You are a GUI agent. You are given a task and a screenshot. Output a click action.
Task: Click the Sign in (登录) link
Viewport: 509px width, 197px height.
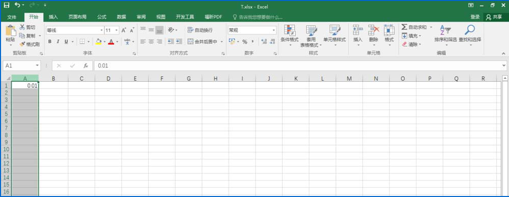pos(475,17)
